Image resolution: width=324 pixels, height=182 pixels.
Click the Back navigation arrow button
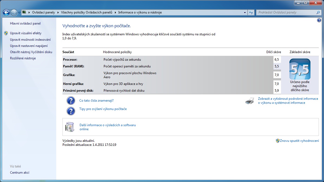pos(6,12)
